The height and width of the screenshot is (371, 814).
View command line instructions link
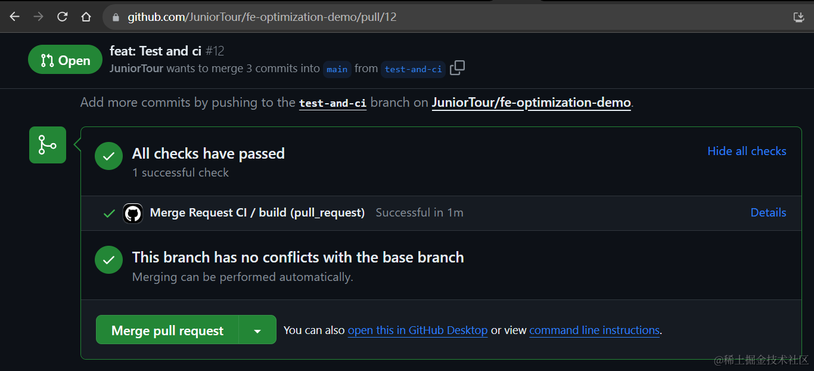click(x=594, y=330)
